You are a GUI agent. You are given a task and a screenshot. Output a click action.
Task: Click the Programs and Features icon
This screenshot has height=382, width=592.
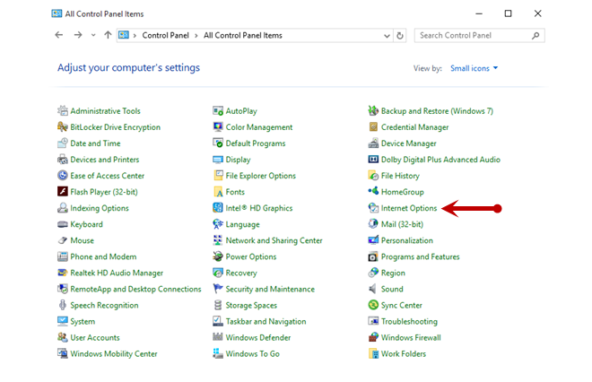click(373, 256)
